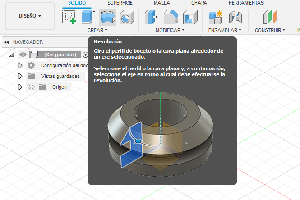This screenshot has width=300, height=200.
Task: Open the ENSAMBLAR dropdown menu
Action: point(225,30)
